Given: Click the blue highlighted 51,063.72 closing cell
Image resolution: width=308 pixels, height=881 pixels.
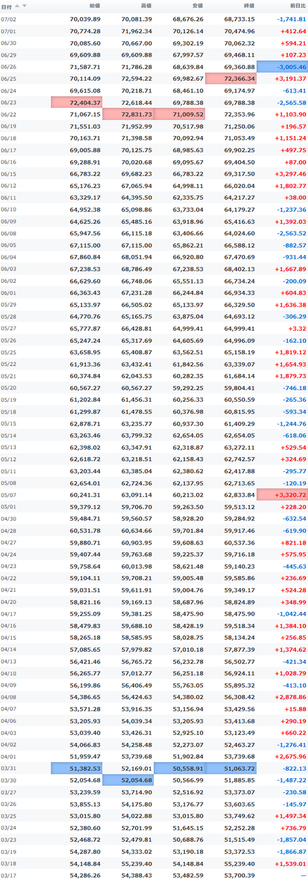Looking at the screenshot, I should click(231, 768).
